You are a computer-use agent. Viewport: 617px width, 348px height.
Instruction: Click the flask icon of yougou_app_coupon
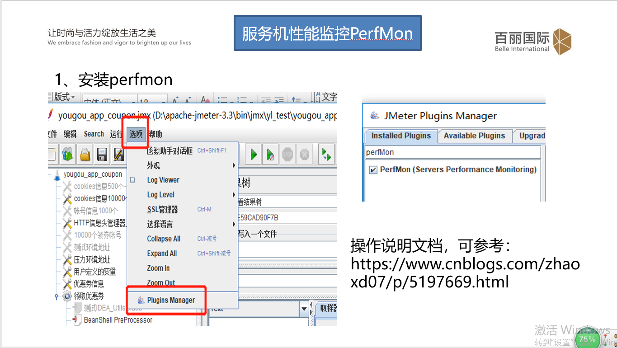[x=57, y=175]
